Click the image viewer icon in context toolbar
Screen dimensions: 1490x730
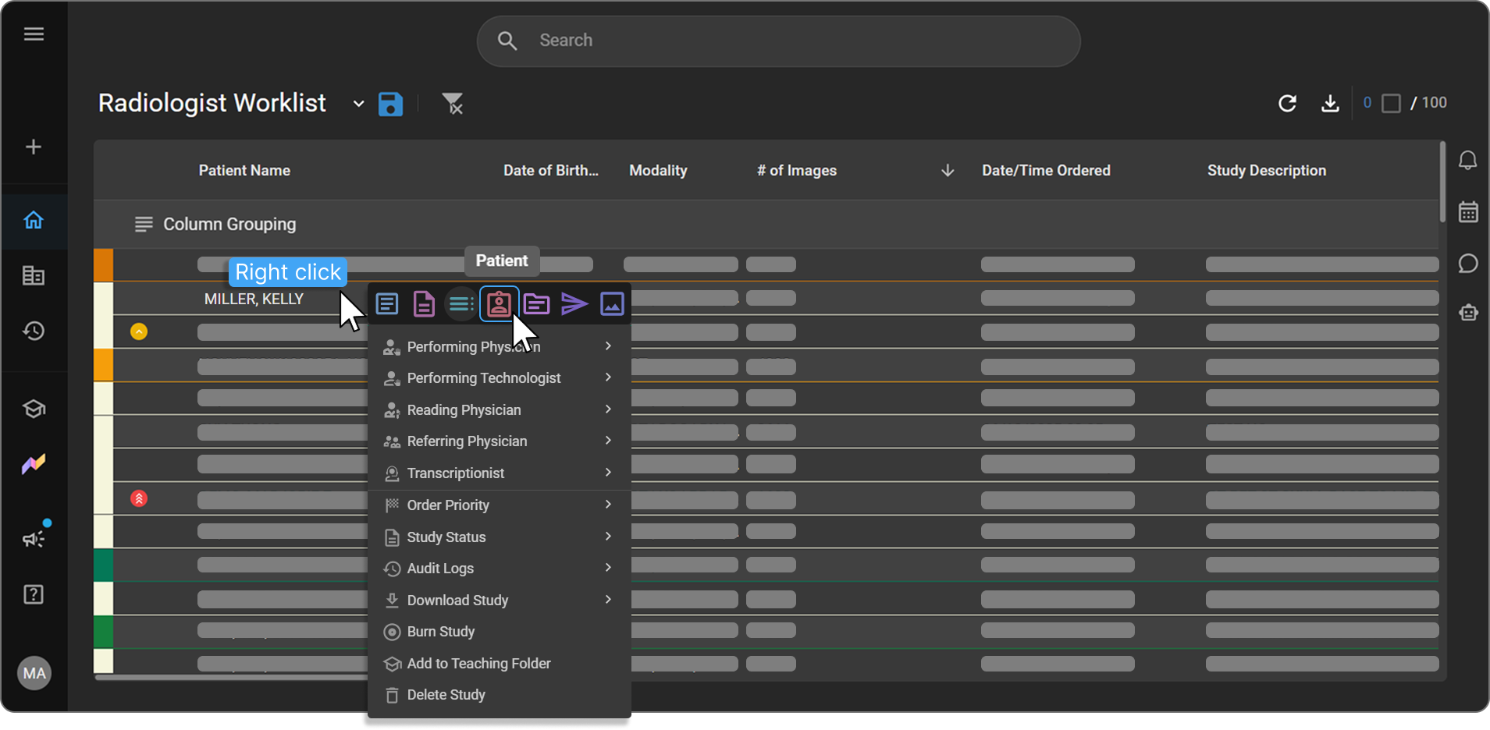(x=612, y=303)
